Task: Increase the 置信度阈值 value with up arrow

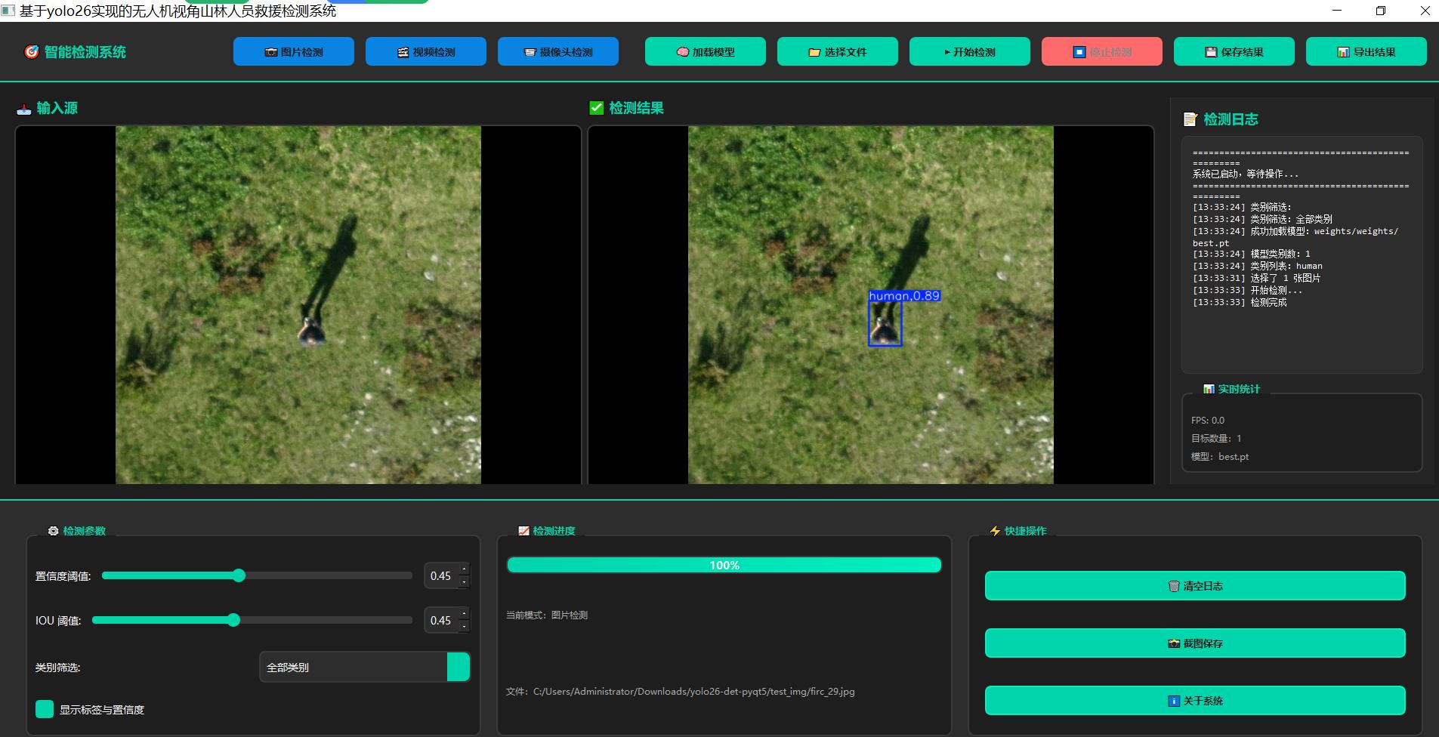Action: pyautogui.click(x=464, y=569)
